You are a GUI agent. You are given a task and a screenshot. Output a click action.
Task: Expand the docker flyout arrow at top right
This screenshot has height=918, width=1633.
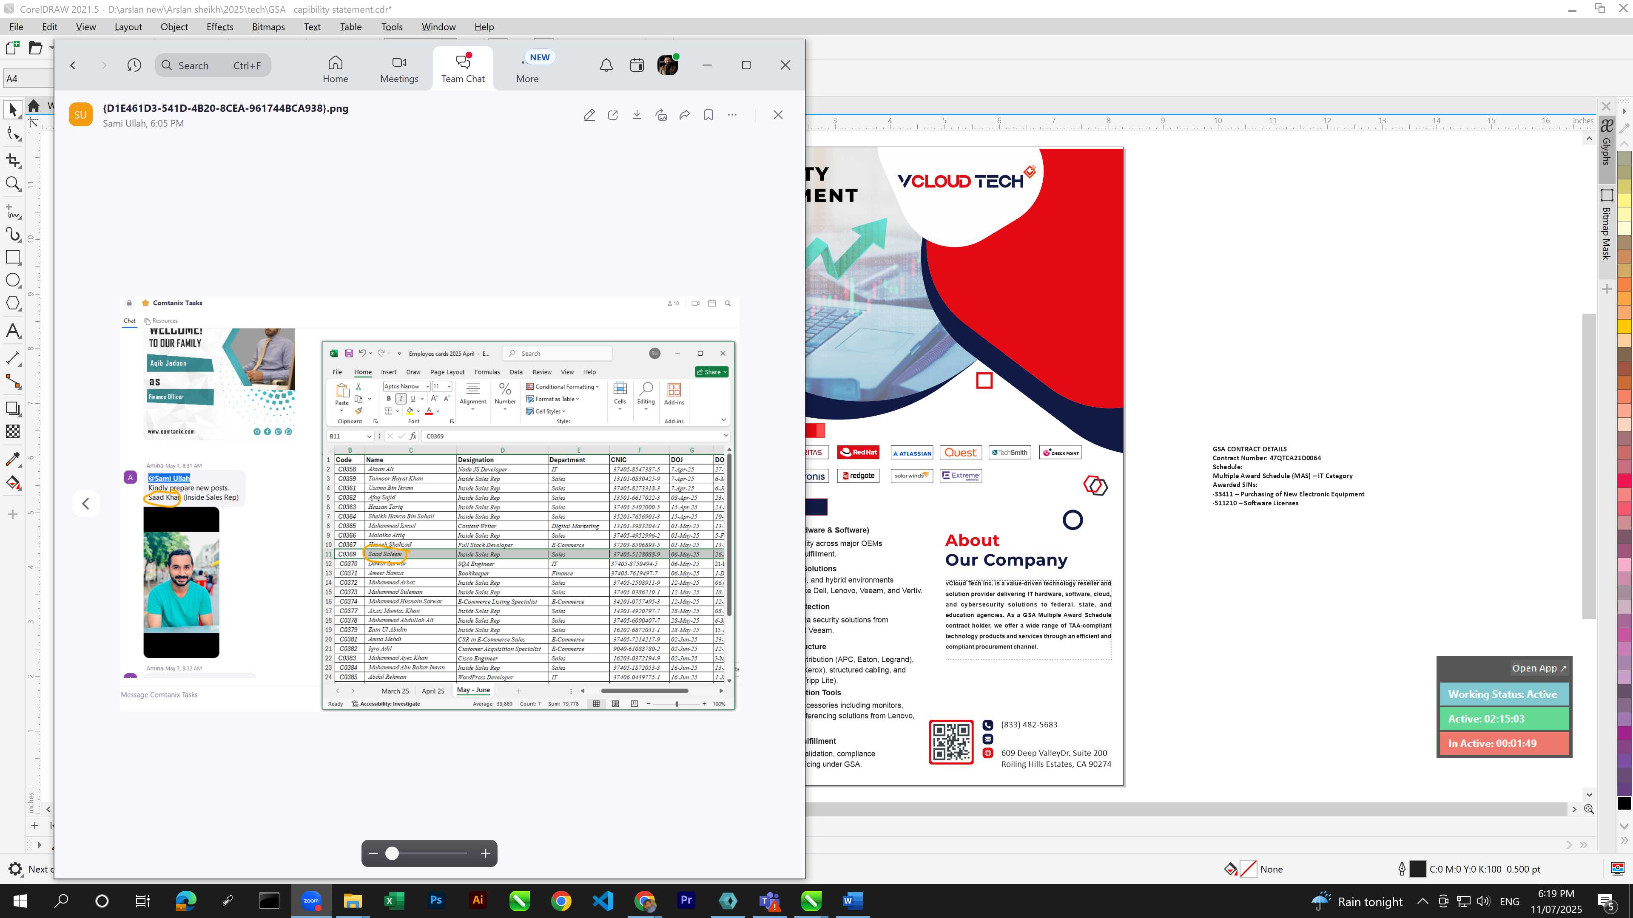click(1624, 111)
